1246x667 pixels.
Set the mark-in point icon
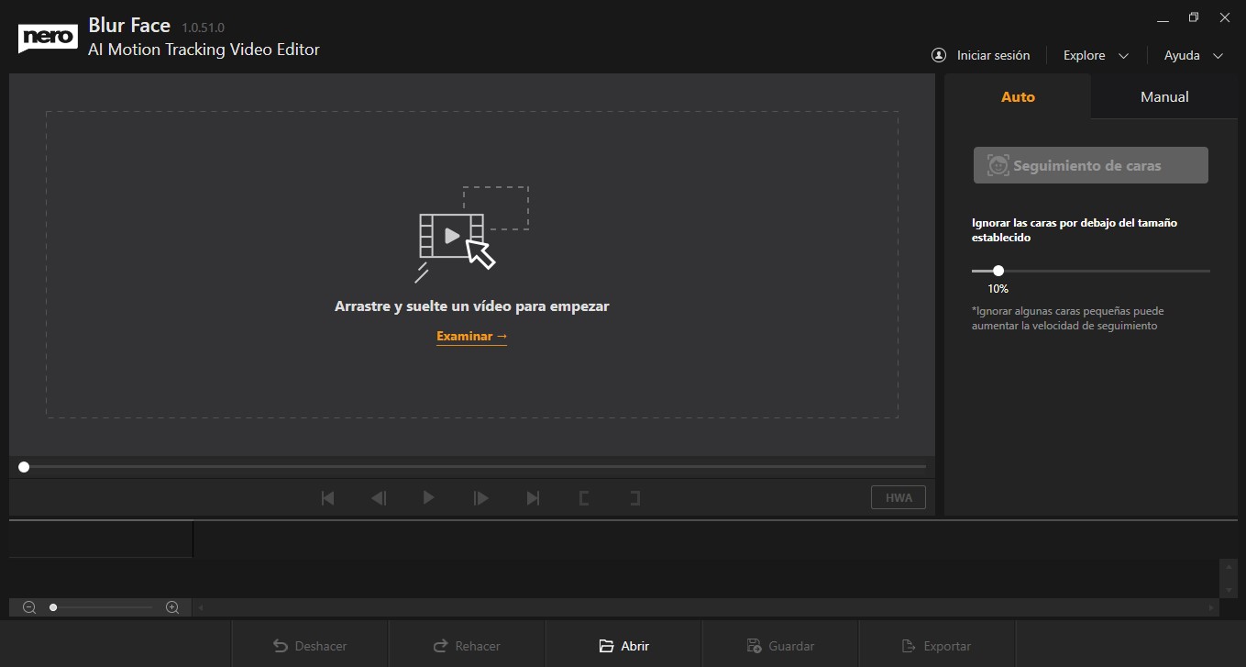pyautogui.click(x=584, y=497)
